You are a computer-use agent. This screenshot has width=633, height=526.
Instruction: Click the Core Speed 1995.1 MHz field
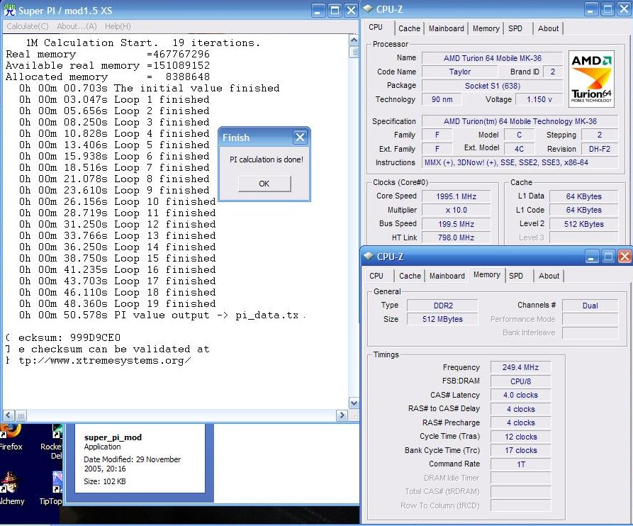456,196
